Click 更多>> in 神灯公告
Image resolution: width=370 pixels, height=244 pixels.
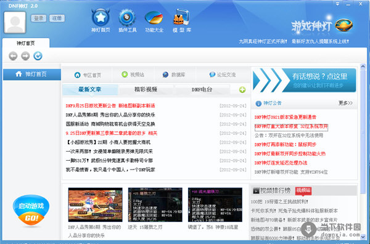pos(345,103)
